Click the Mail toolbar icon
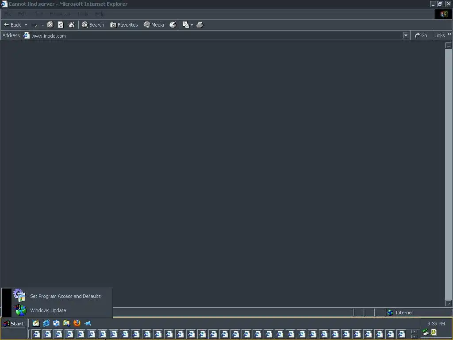This screenshot has height=340, width=453. click(186, 25)
